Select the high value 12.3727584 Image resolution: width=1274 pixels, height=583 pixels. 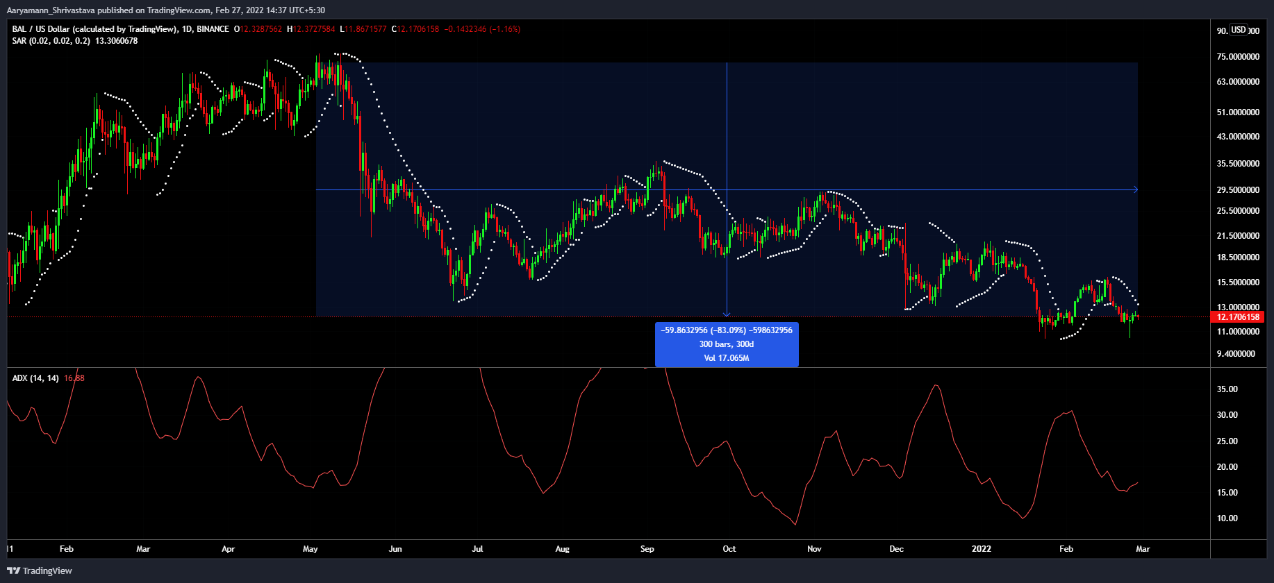tap(314, 29)
